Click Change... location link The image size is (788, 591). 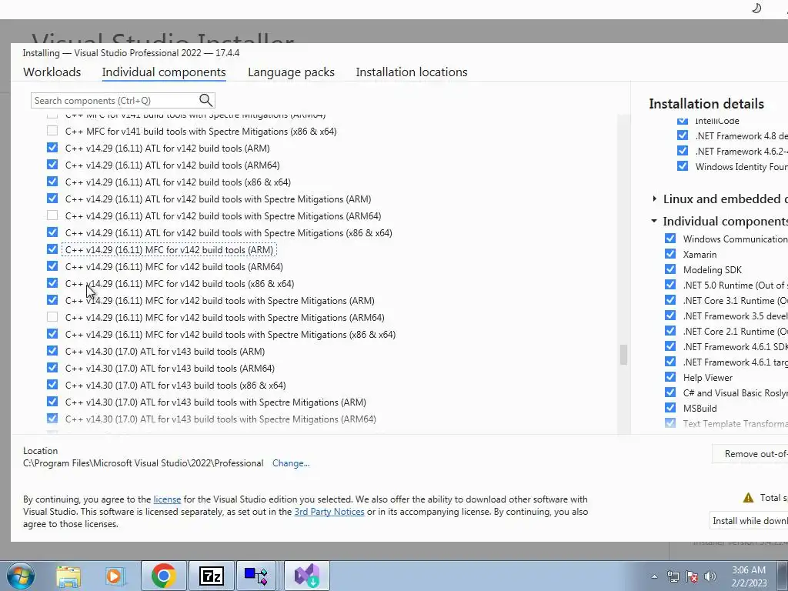tap(291, 463)
